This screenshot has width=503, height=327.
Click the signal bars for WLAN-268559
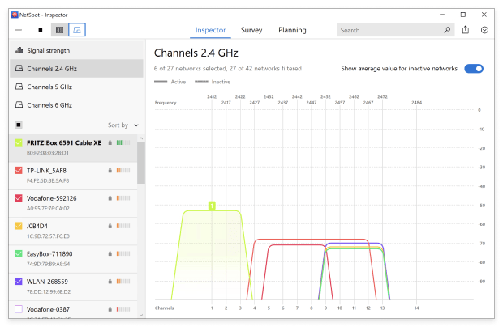tap(123, 282)
